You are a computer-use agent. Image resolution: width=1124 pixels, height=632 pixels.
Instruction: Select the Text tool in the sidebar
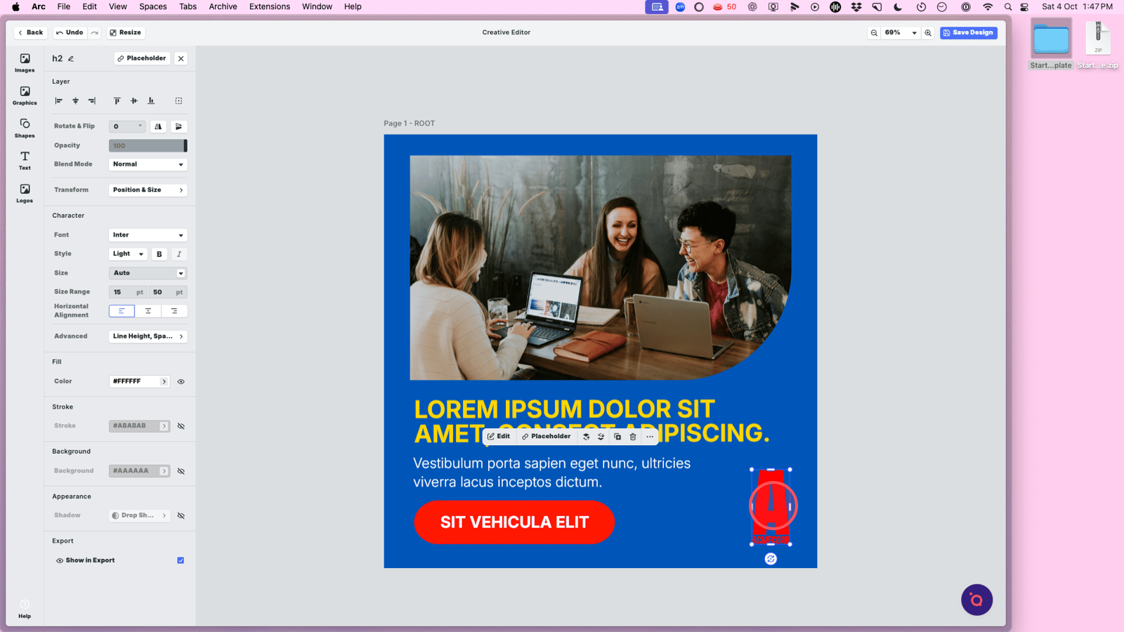25,161
